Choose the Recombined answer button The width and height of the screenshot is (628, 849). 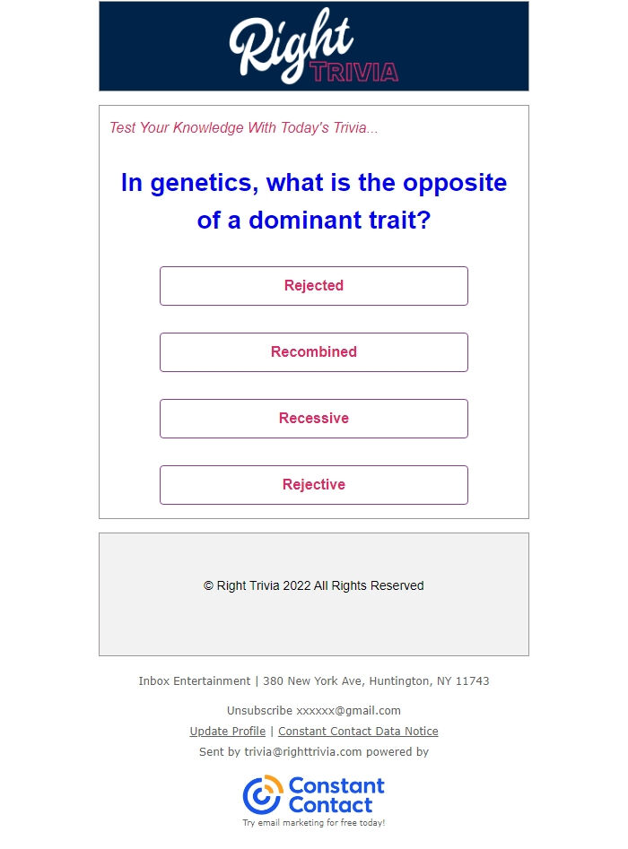point(314,352)
